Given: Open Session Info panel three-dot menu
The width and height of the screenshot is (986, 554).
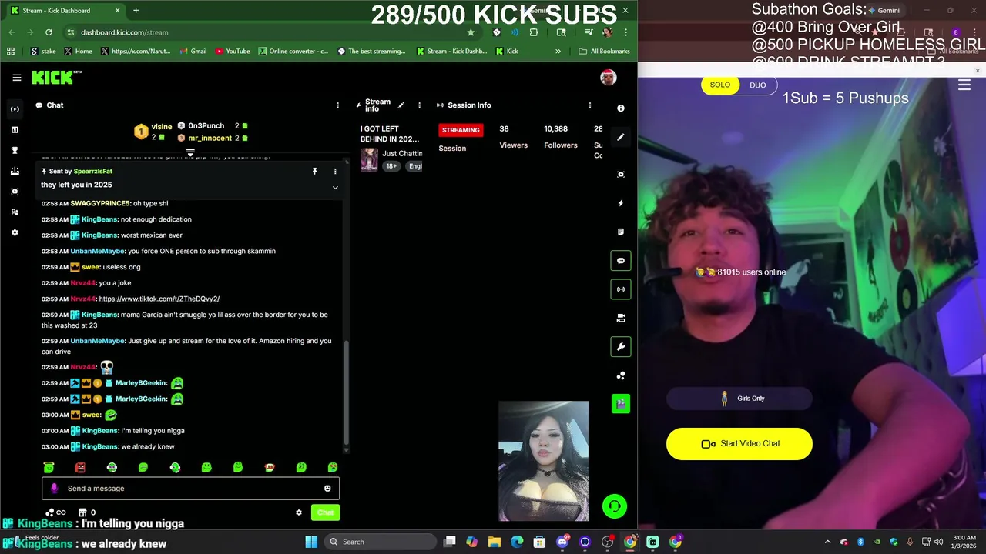Looking at the screenshot, I should pos(590,105).
